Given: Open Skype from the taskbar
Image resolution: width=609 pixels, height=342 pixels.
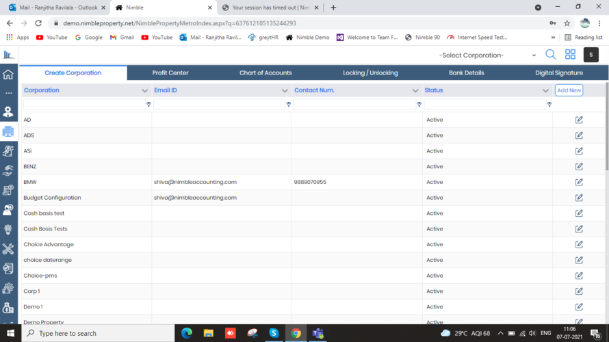Looking at the screenshot, I should click(x=274, y=333).
